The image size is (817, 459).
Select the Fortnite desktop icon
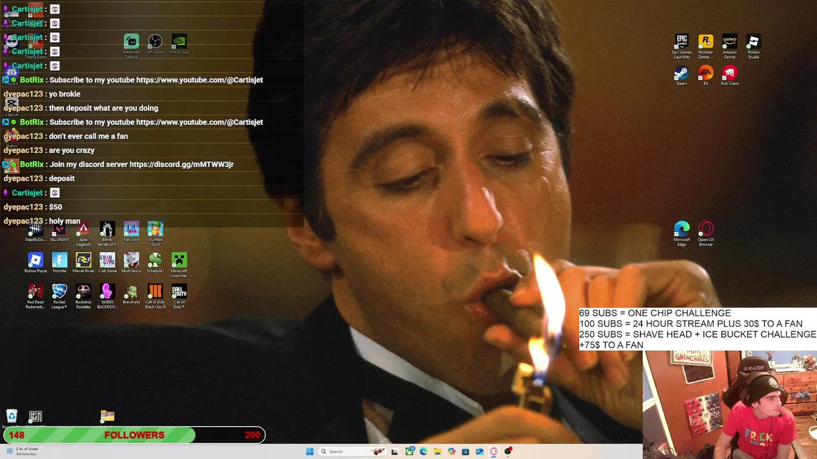(x=59, y=263)
